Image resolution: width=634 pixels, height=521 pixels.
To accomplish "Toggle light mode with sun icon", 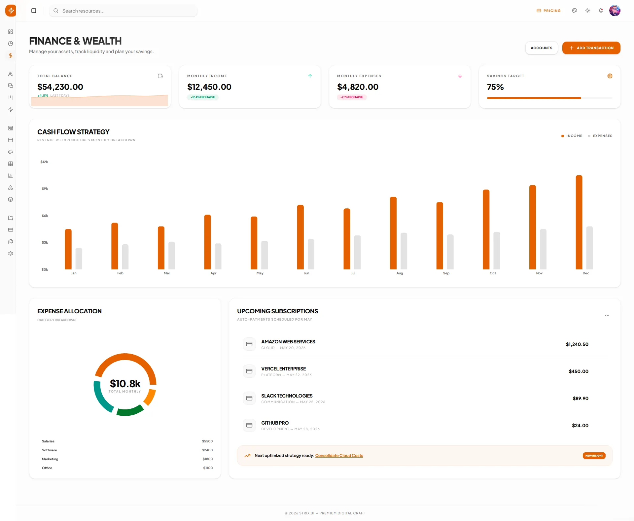I will [588, 11].
